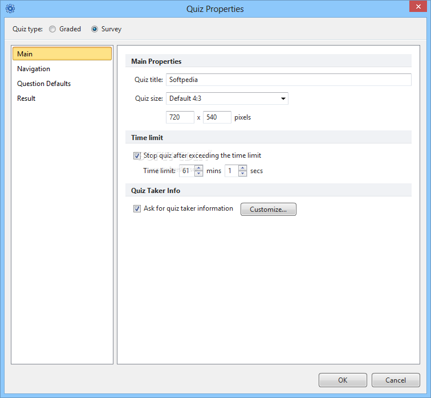Viewport: 431px width, 398px height.
Task: Discard changes with the Cancel button
Action: click(396, 380)
